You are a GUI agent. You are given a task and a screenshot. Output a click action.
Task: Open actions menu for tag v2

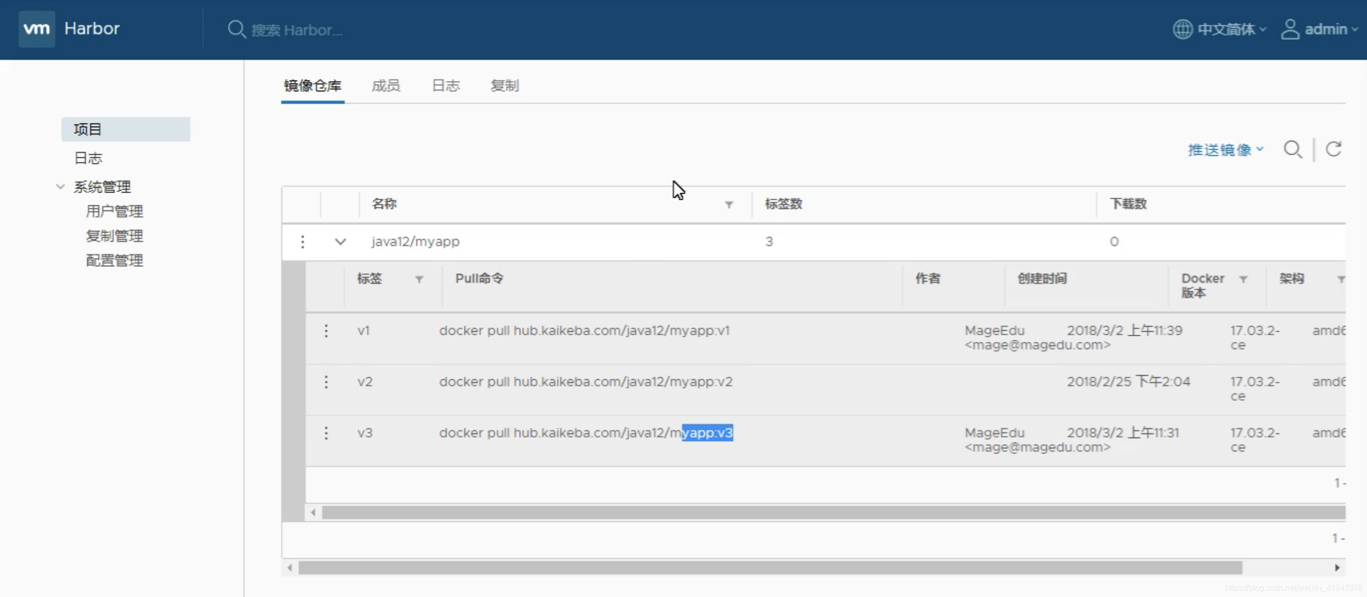(326, 382)
